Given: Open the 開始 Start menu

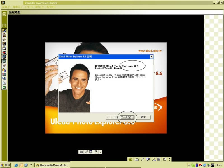Looking at the screenshot, I should 6,165.
